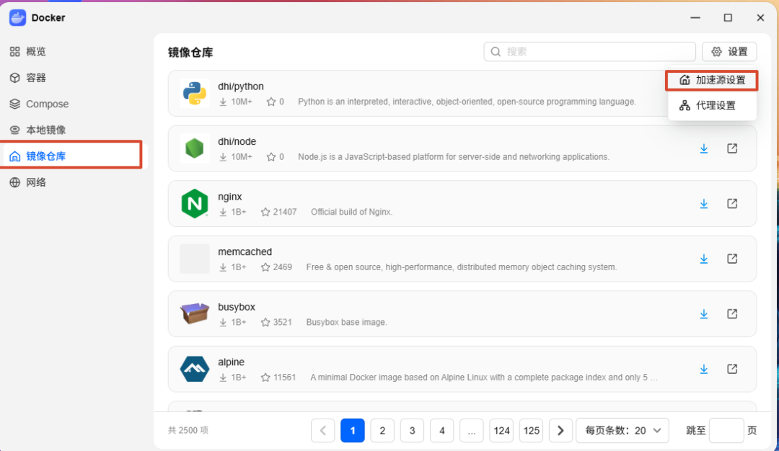Jump to page 4
779x451 pixels.
coord(441,430)
